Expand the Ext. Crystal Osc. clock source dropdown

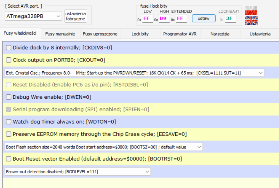coord(134,73)
